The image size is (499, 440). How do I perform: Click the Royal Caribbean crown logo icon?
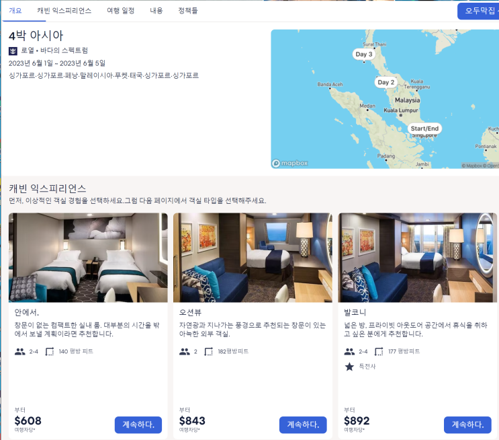point(13,50)
